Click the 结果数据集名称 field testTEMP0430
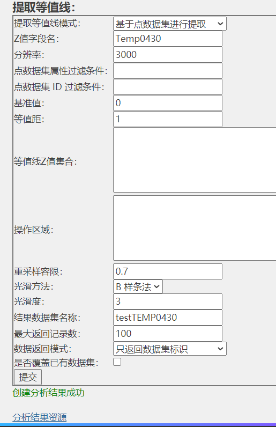 168,318
